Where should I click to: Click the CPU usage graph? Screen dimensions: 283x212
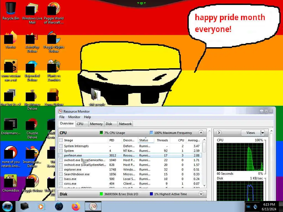pyautogui.click(x=240, y=157)
